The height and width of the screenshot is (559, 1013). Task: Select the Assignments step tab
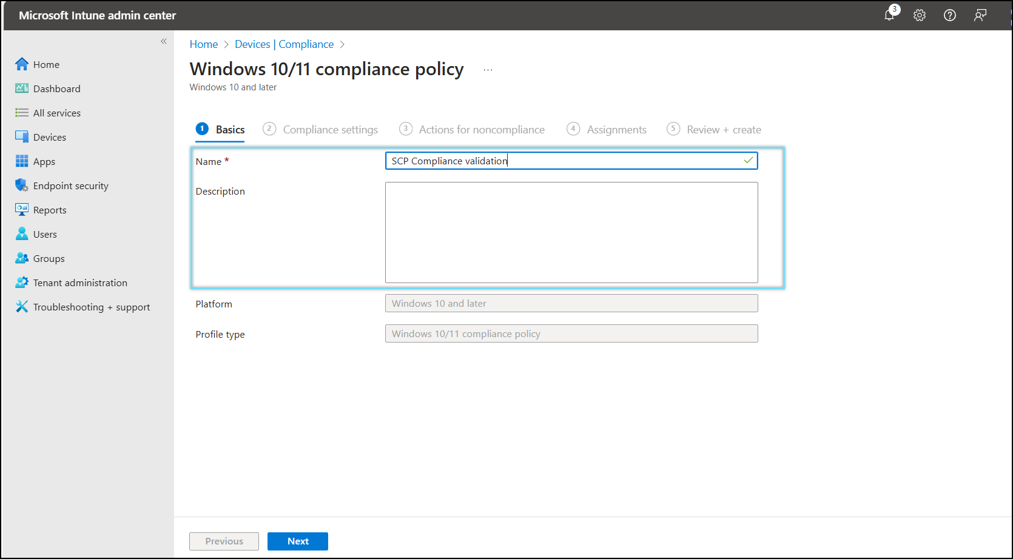click(607, 129)
